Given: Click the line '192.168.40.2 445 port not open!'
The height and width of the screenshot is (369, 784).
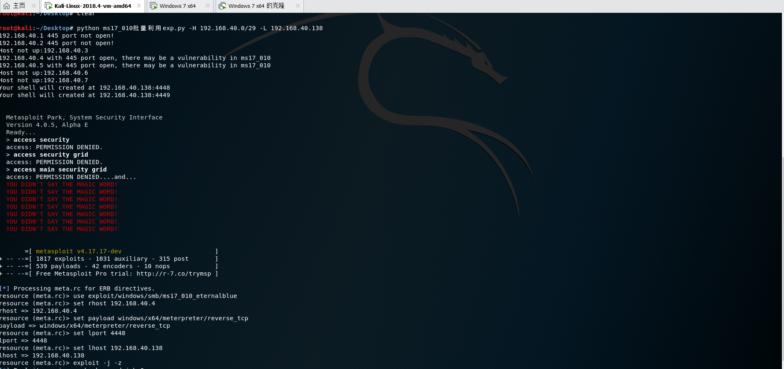Looking at the screenshot, I should [57, 43].
